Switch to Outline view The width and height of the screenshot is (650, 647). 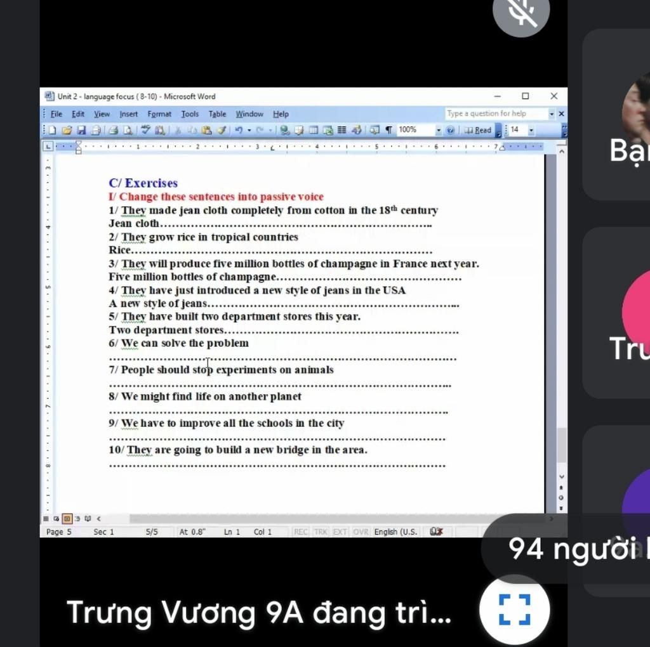[x=77, y=518]
